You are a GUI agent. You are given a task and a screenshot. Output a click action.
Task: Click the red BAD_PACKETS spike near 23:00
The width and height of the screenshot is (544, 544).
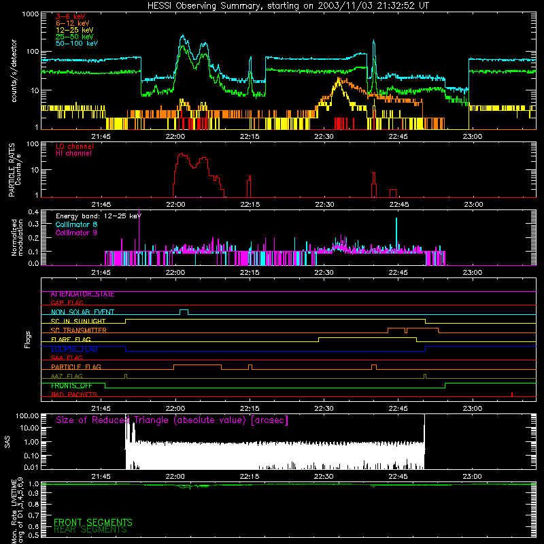coord(512,394)
